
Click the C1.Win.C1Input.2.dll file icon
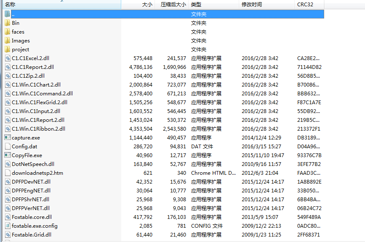(x=8, y=111)
